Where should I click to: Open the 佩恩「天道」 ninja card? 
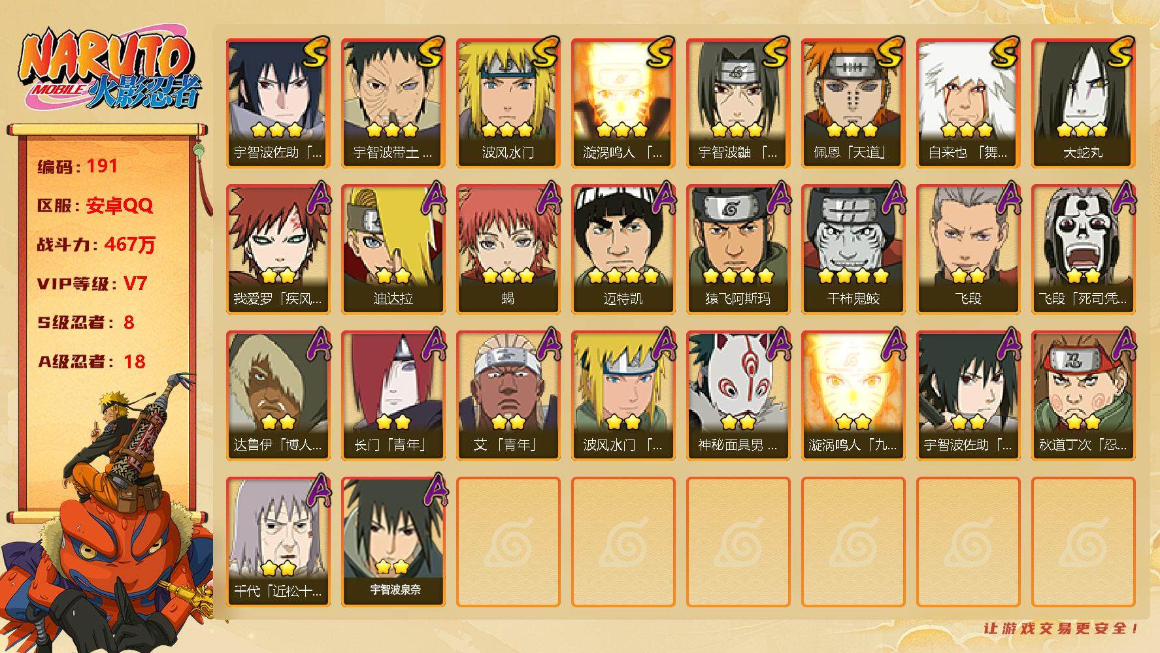(x=853, y=103)
